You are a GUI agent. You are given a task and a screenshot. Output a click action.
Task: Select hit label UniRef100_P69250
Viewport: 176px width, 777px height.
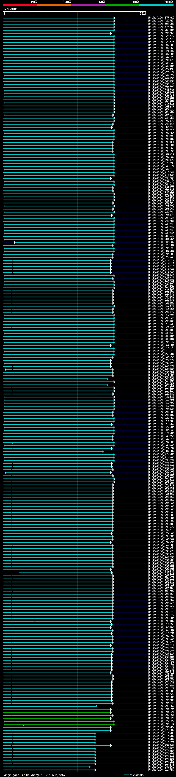tap(161, 79)
